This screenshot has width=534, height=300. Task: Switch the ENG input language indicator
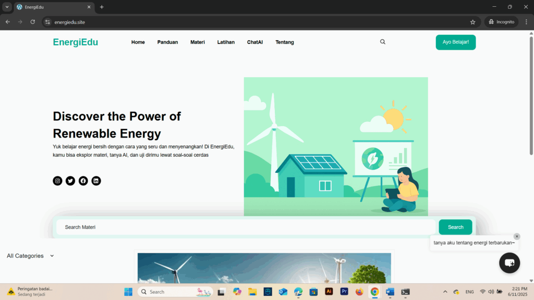coord(470,292)
